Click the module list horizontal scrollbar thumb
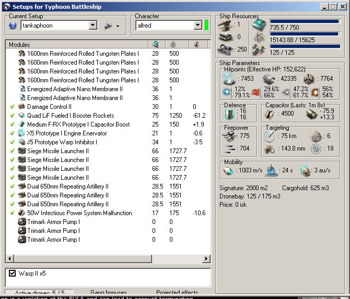The width and height of the screenshot is (350, 299). coord(83,258)
